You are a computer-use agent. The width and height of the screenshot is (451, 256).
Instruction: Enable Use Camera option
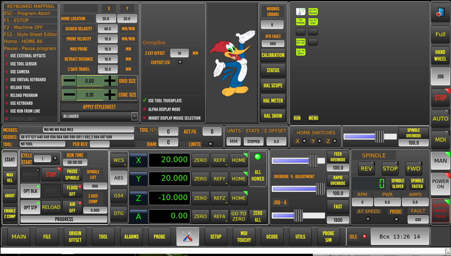pos(17,72)
